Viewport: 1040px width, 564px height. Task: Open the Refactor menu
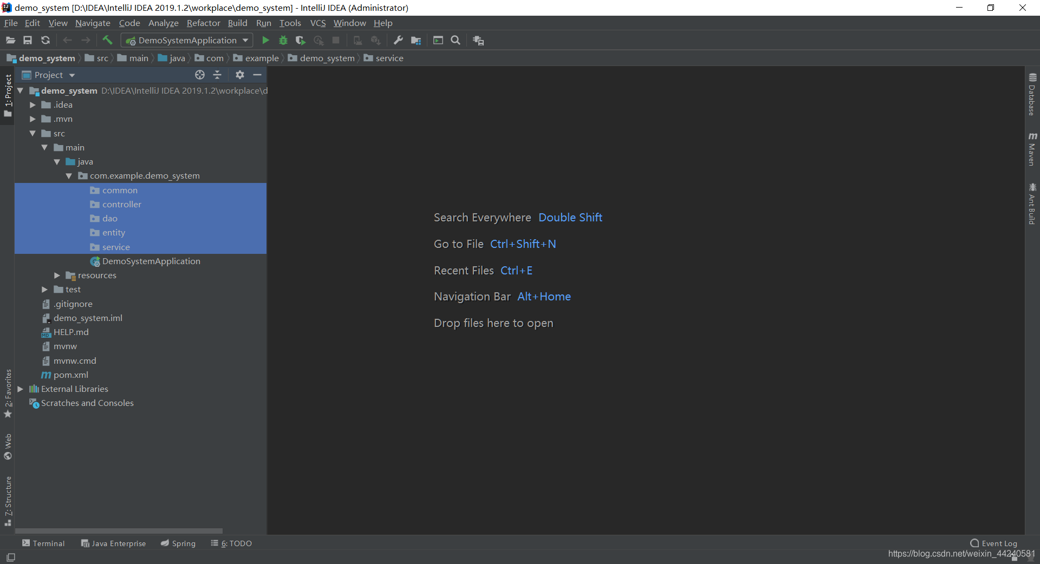(x=203, y=23)
